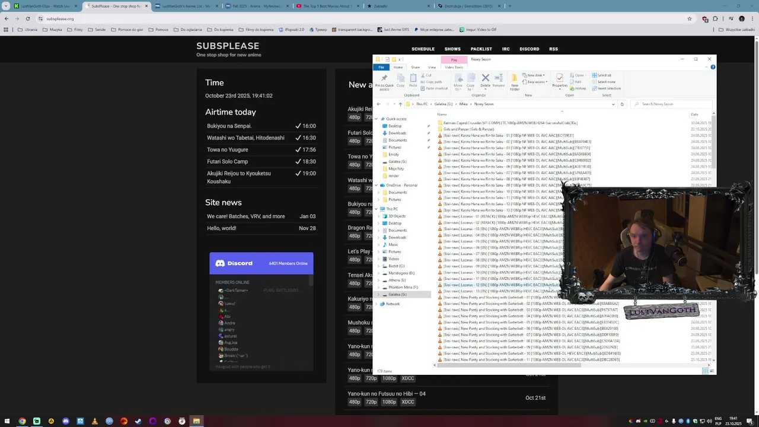Switch to the Fall 2025 Anime Chrome tab
The image size is (759, 427).
(256, 6)
